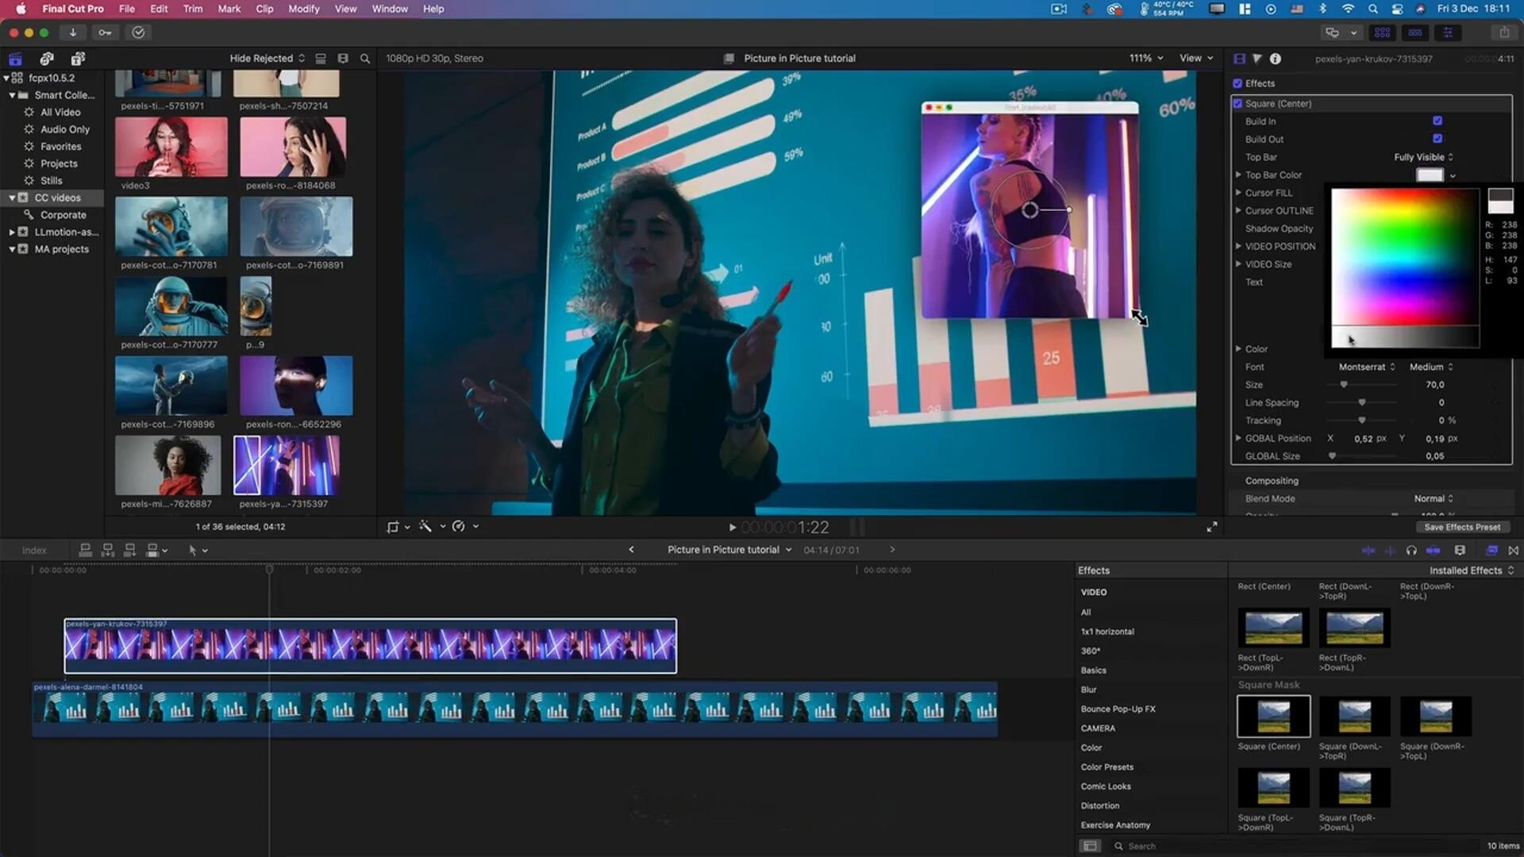Viewport: 1524px width, 857px height.
Task: Toggle viewer fullscreen arrows icon
Action: tap(1212, 527)
